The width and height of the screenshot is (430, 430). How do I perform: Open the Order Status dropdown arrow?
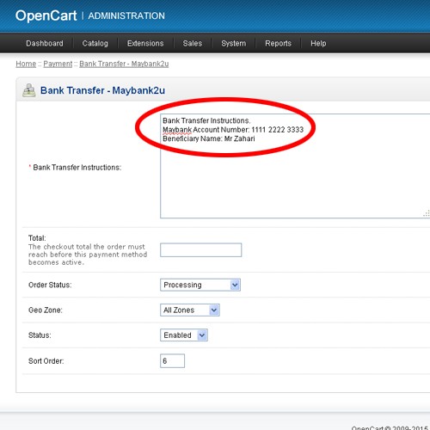235,285
